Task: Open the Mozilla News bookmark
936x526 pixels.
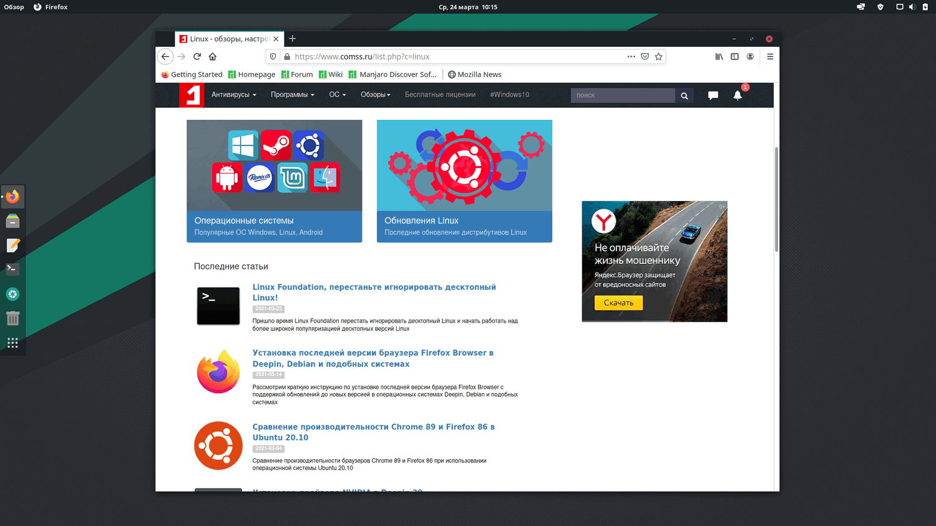Action: tap(475, 74)
